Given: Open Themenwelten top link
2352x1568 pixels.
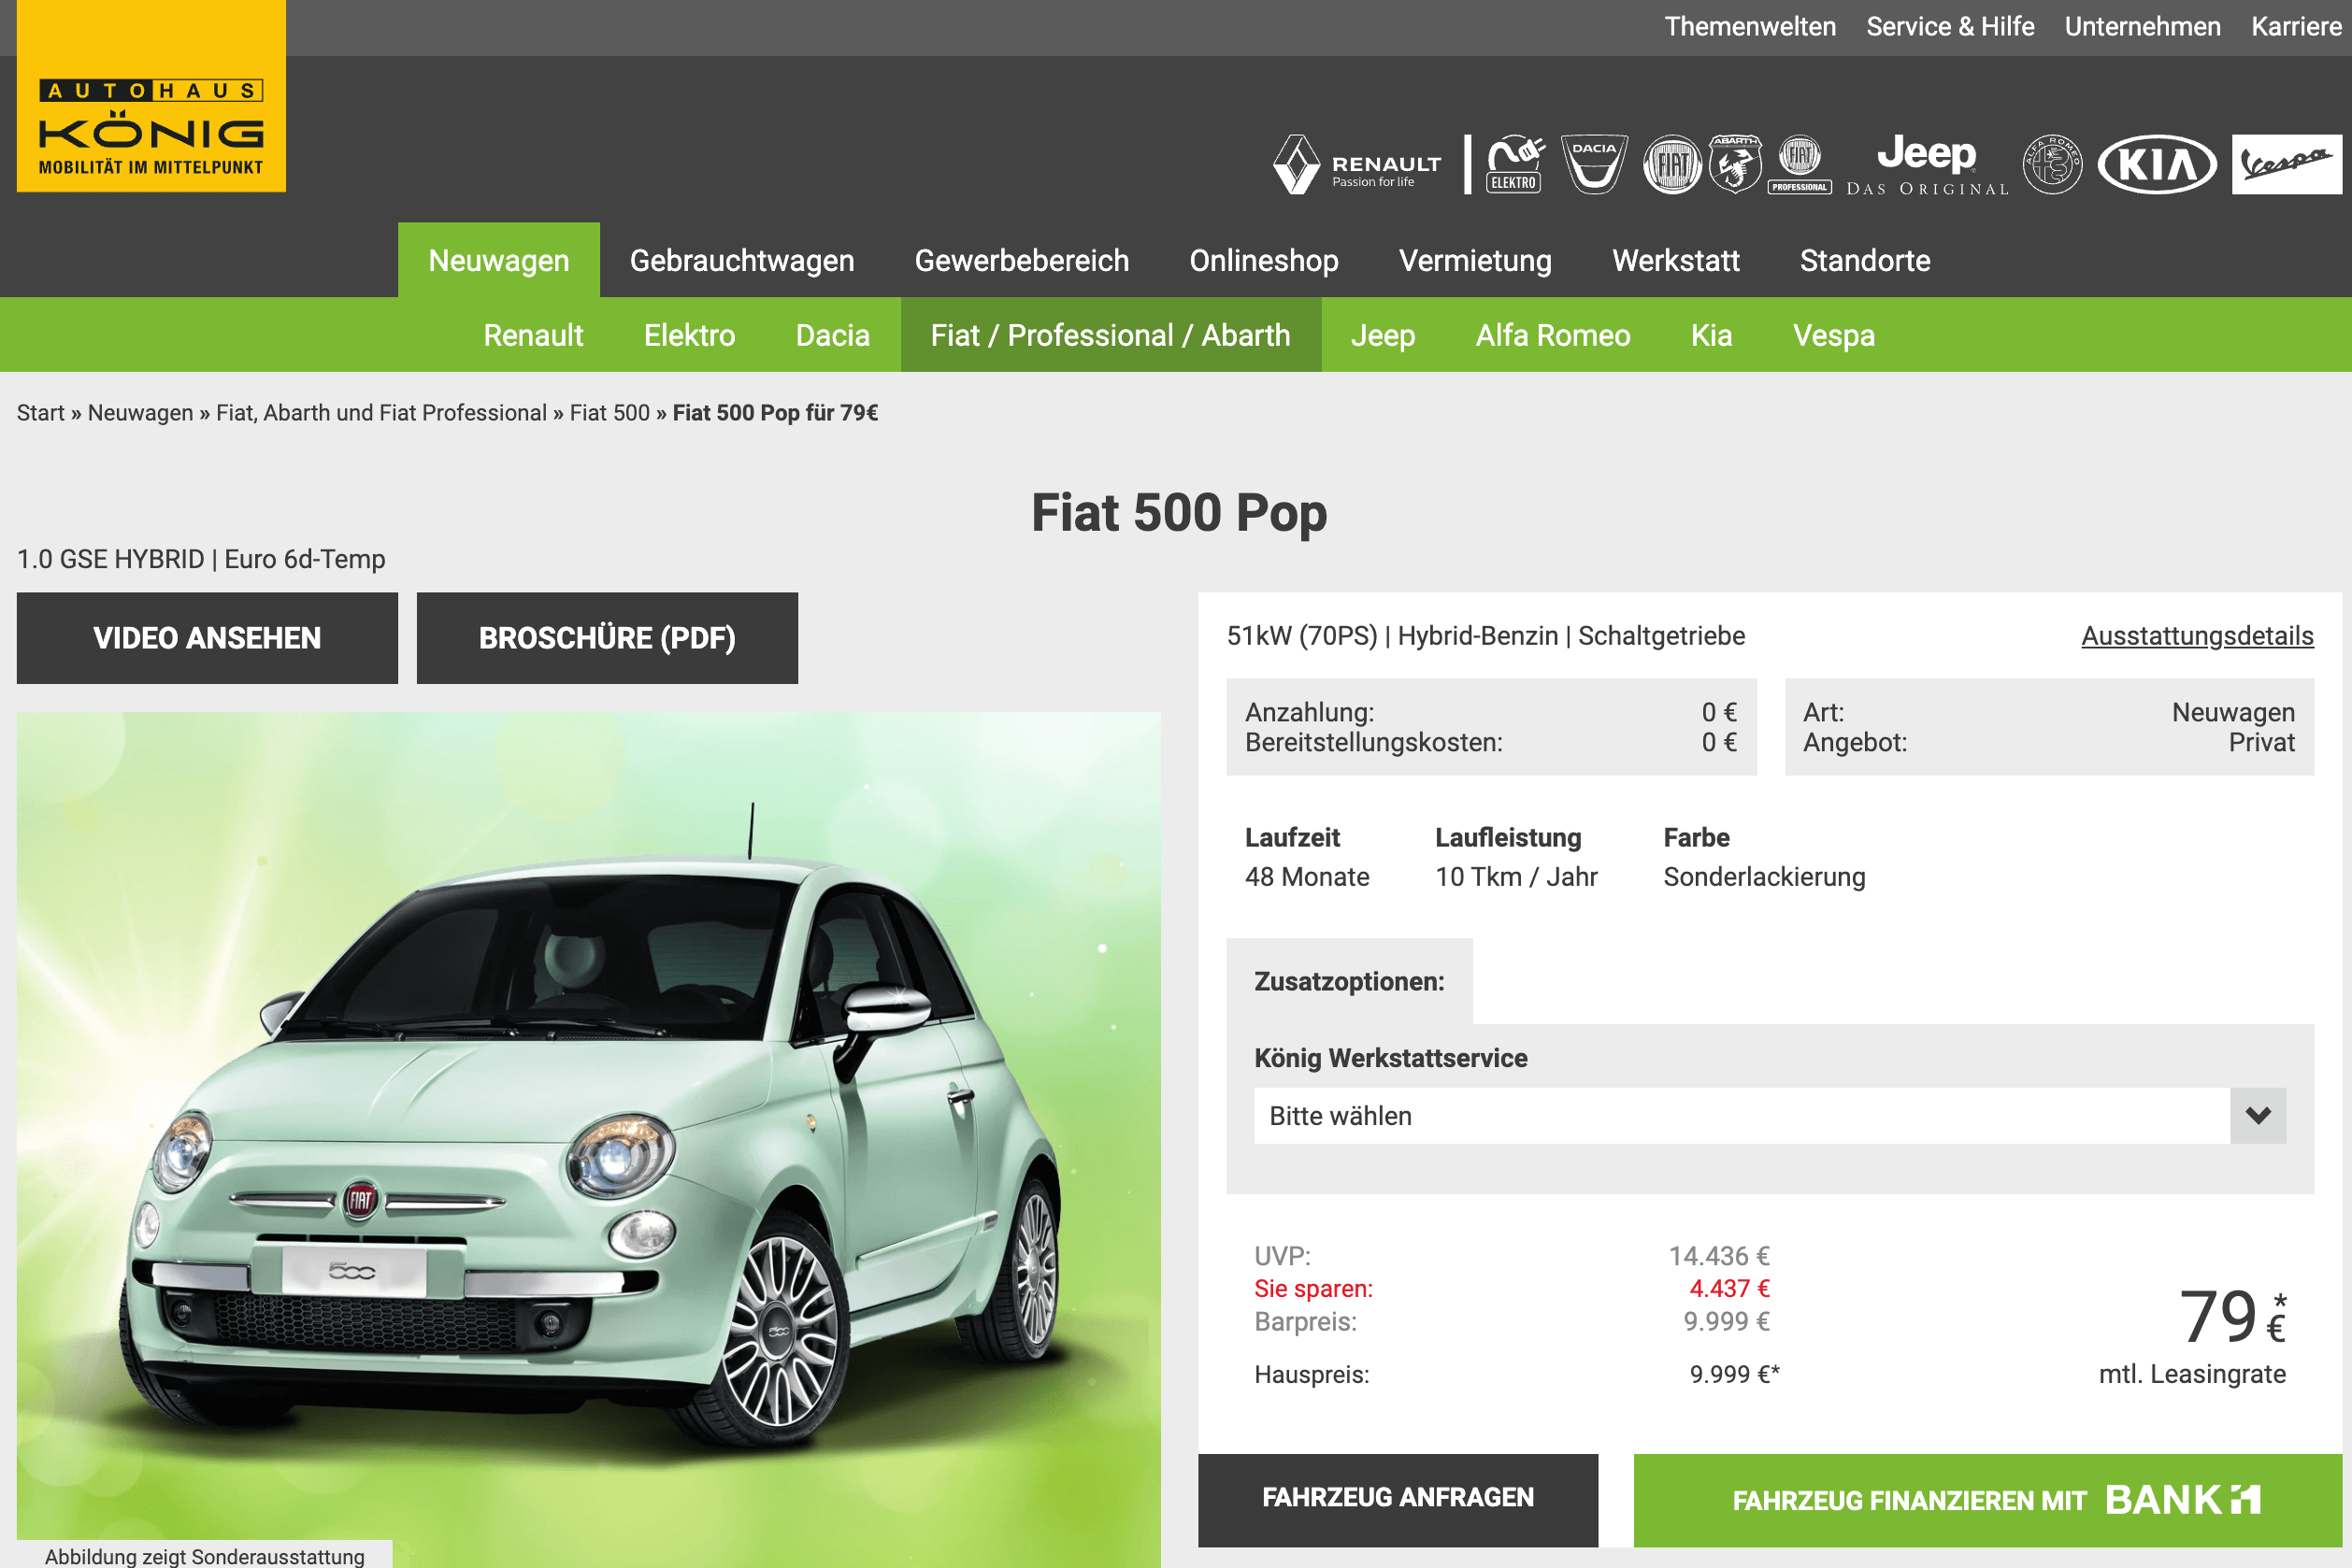Looking at the screenshot, I should 1750,27.
